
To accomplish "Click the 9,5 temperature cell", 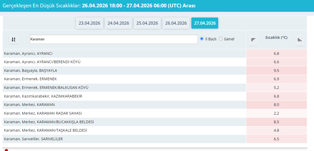I will [x=276, y=71].
